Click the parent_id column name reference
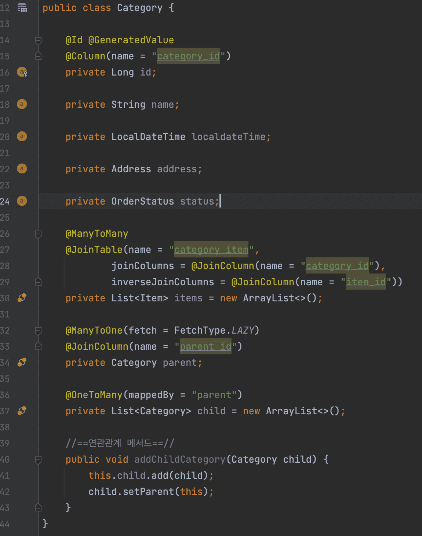422x536 pixels. pyautogui.click(x=205, y=346)
